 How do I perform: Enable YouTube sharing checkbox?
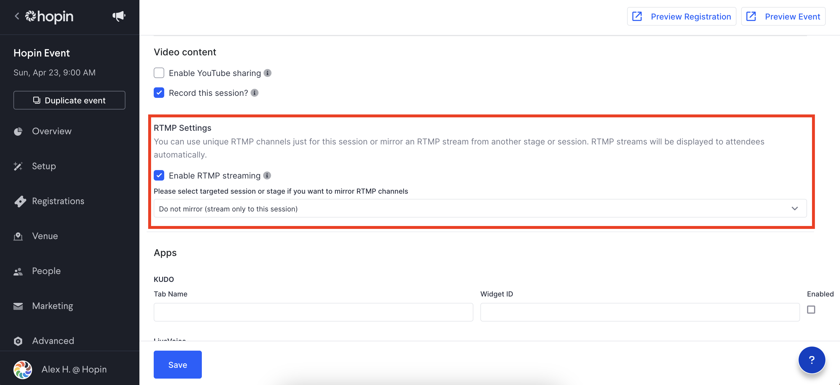[x=159, y=73]
